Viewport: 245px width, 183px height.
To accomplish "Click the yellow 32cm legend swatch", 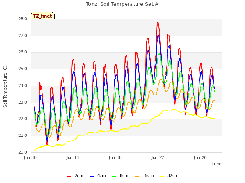I will click(162, 176).
